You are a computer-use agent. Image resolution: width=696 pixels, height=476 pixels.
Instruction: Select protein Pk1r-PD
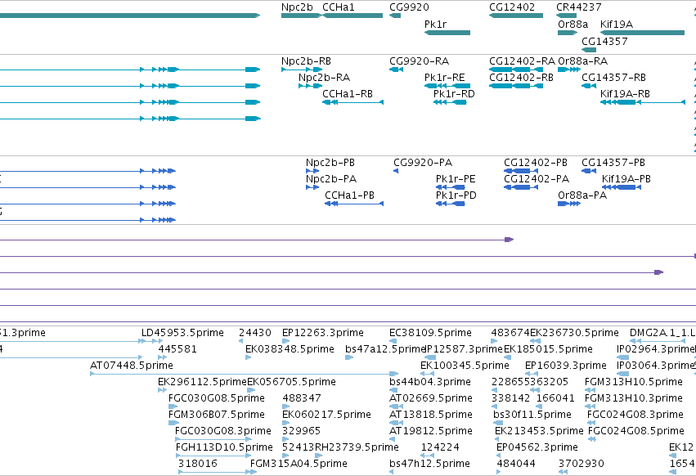451,204
